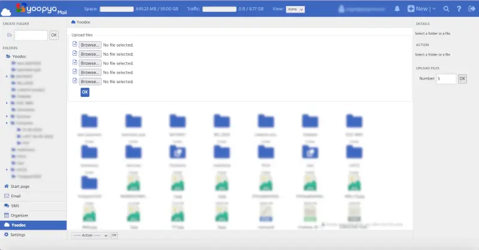Open Settings in the sidebar
479x250 pixels.
(x=18, y=235)
